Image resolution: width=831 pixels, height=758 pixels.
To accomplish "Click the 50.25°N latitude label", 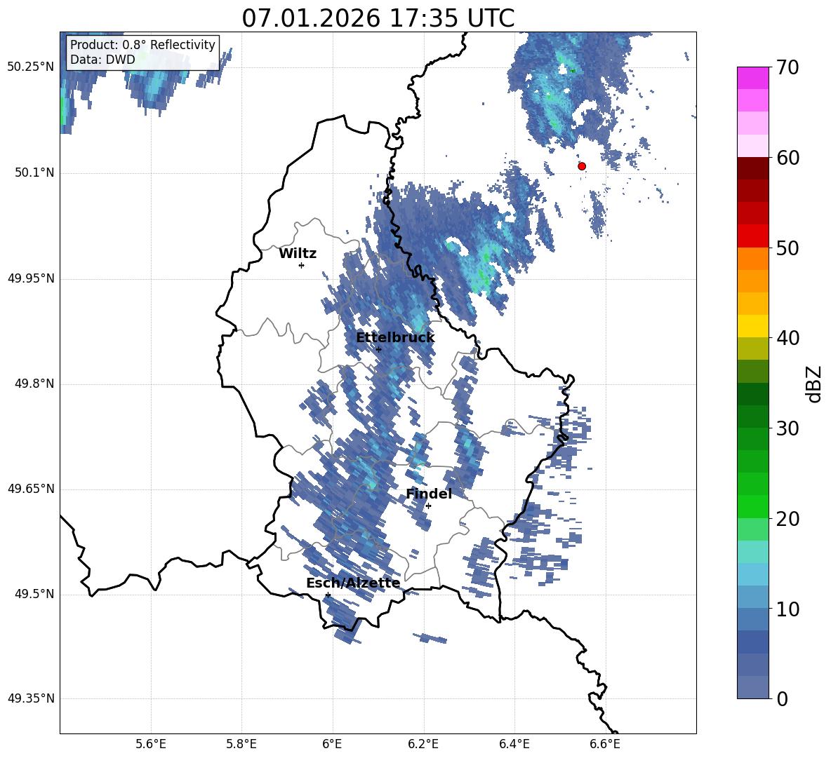I will point(32,67).
